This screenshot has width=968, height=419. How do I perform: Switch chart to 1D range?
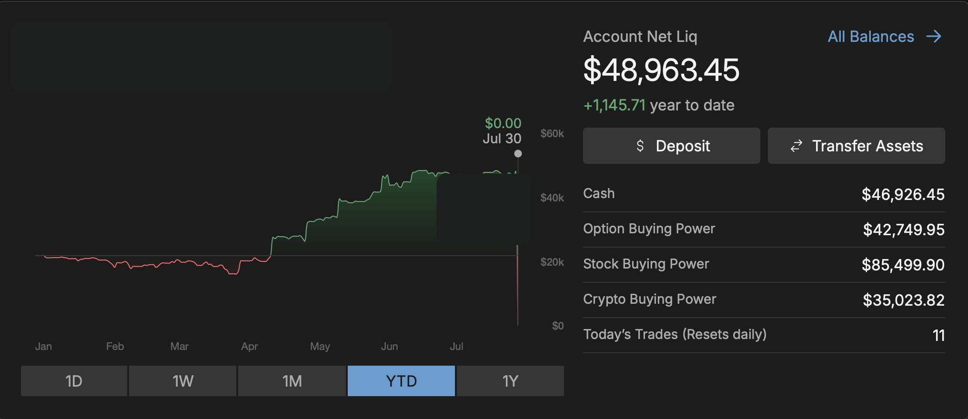click(74, 381)
